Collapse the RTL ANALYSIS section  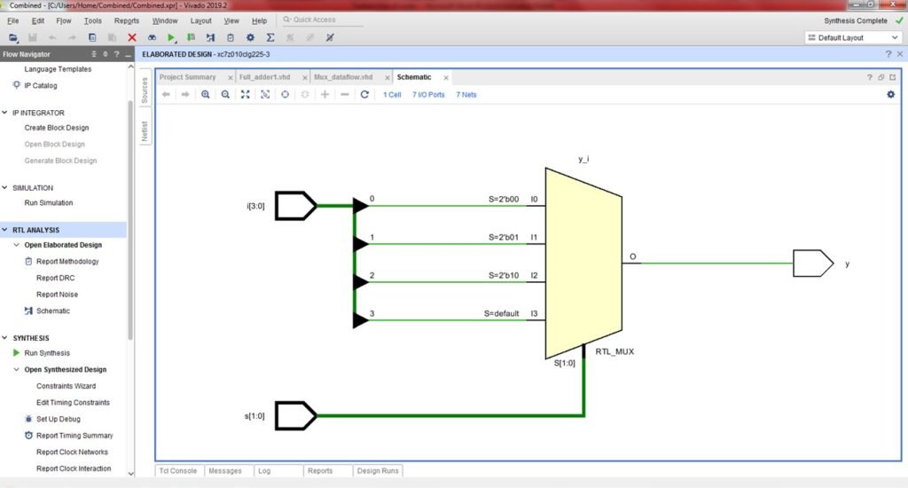coord(4,230)
